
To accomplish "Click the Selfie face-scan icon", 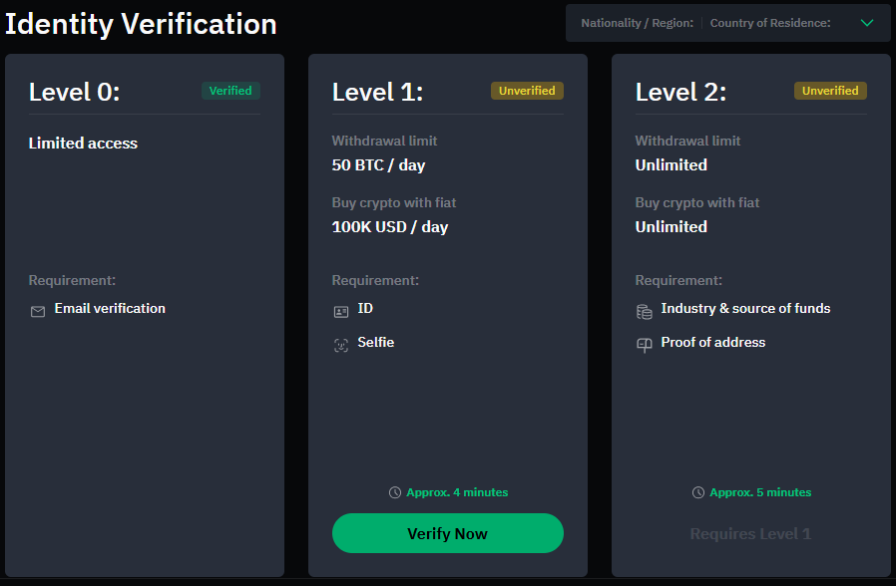I will 341,345.
